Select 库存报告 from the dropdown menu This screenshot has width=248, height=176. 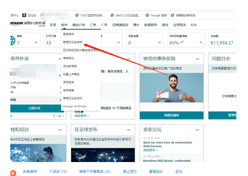click(68, 82)
